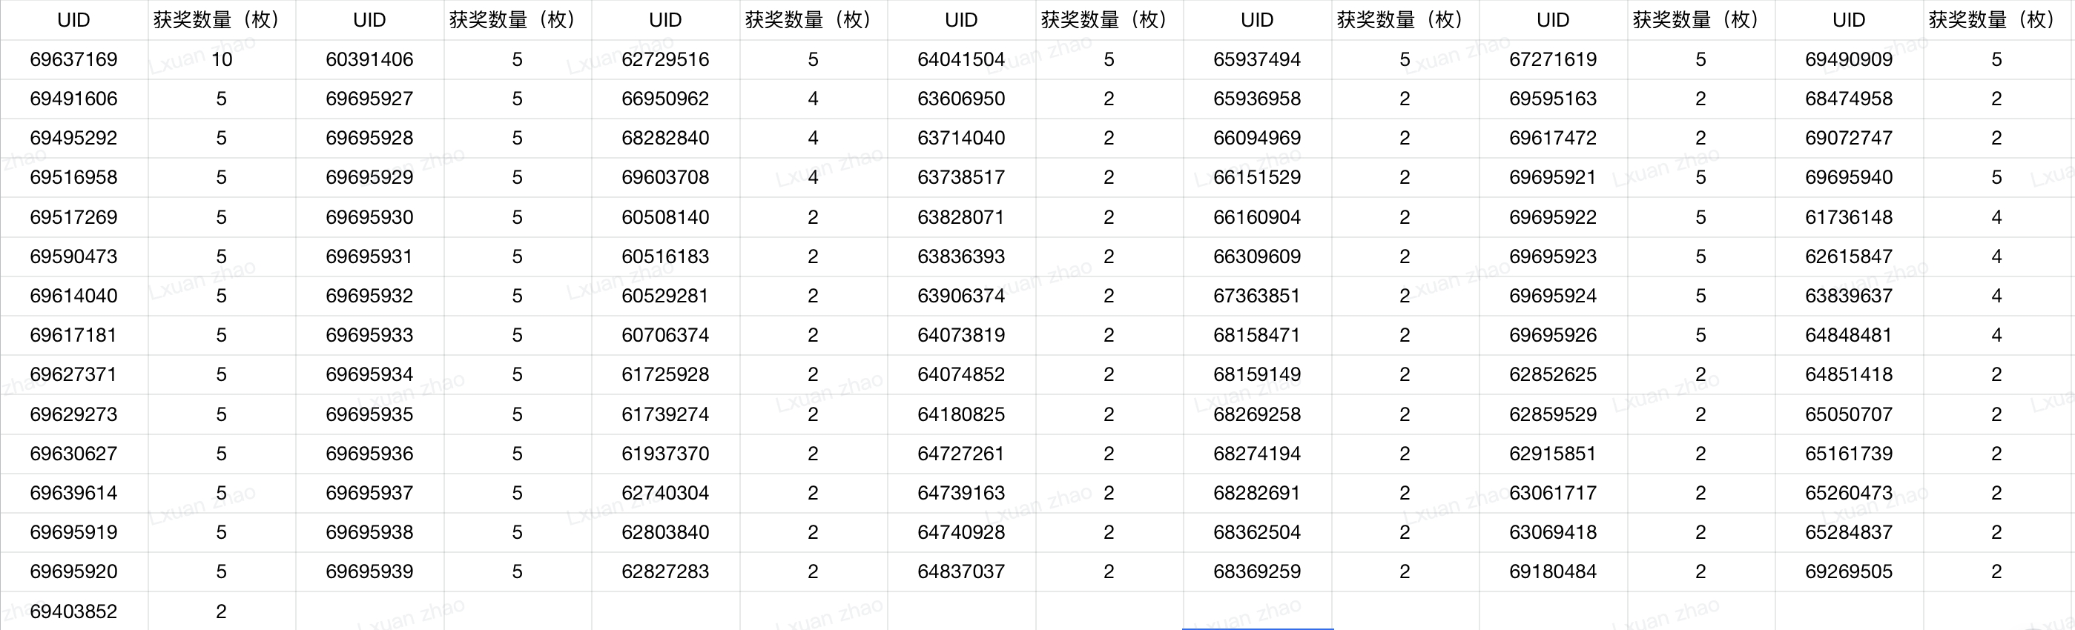The image size is (2075, 630).
Task: Click the cell containing UID 69490909
Action: pos(1849,59)
